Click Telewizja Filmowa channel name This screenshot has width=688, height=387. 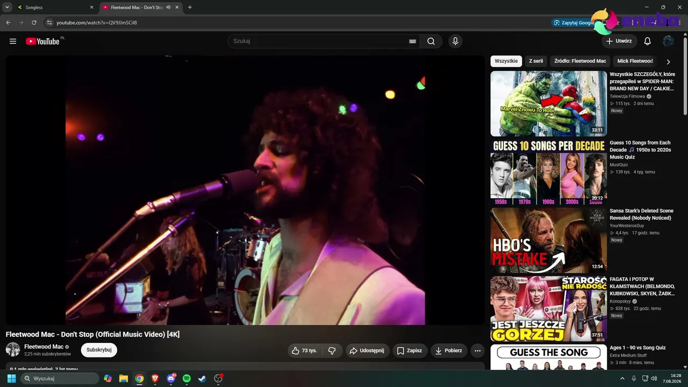pos(627,96)
